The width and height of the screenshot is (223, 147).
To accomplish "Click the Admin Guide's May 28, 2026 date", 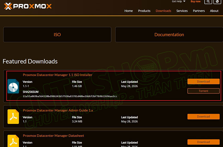I will point(129,121).
